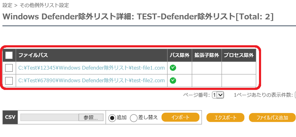Select the 追加 radio button

click(112, 118)
